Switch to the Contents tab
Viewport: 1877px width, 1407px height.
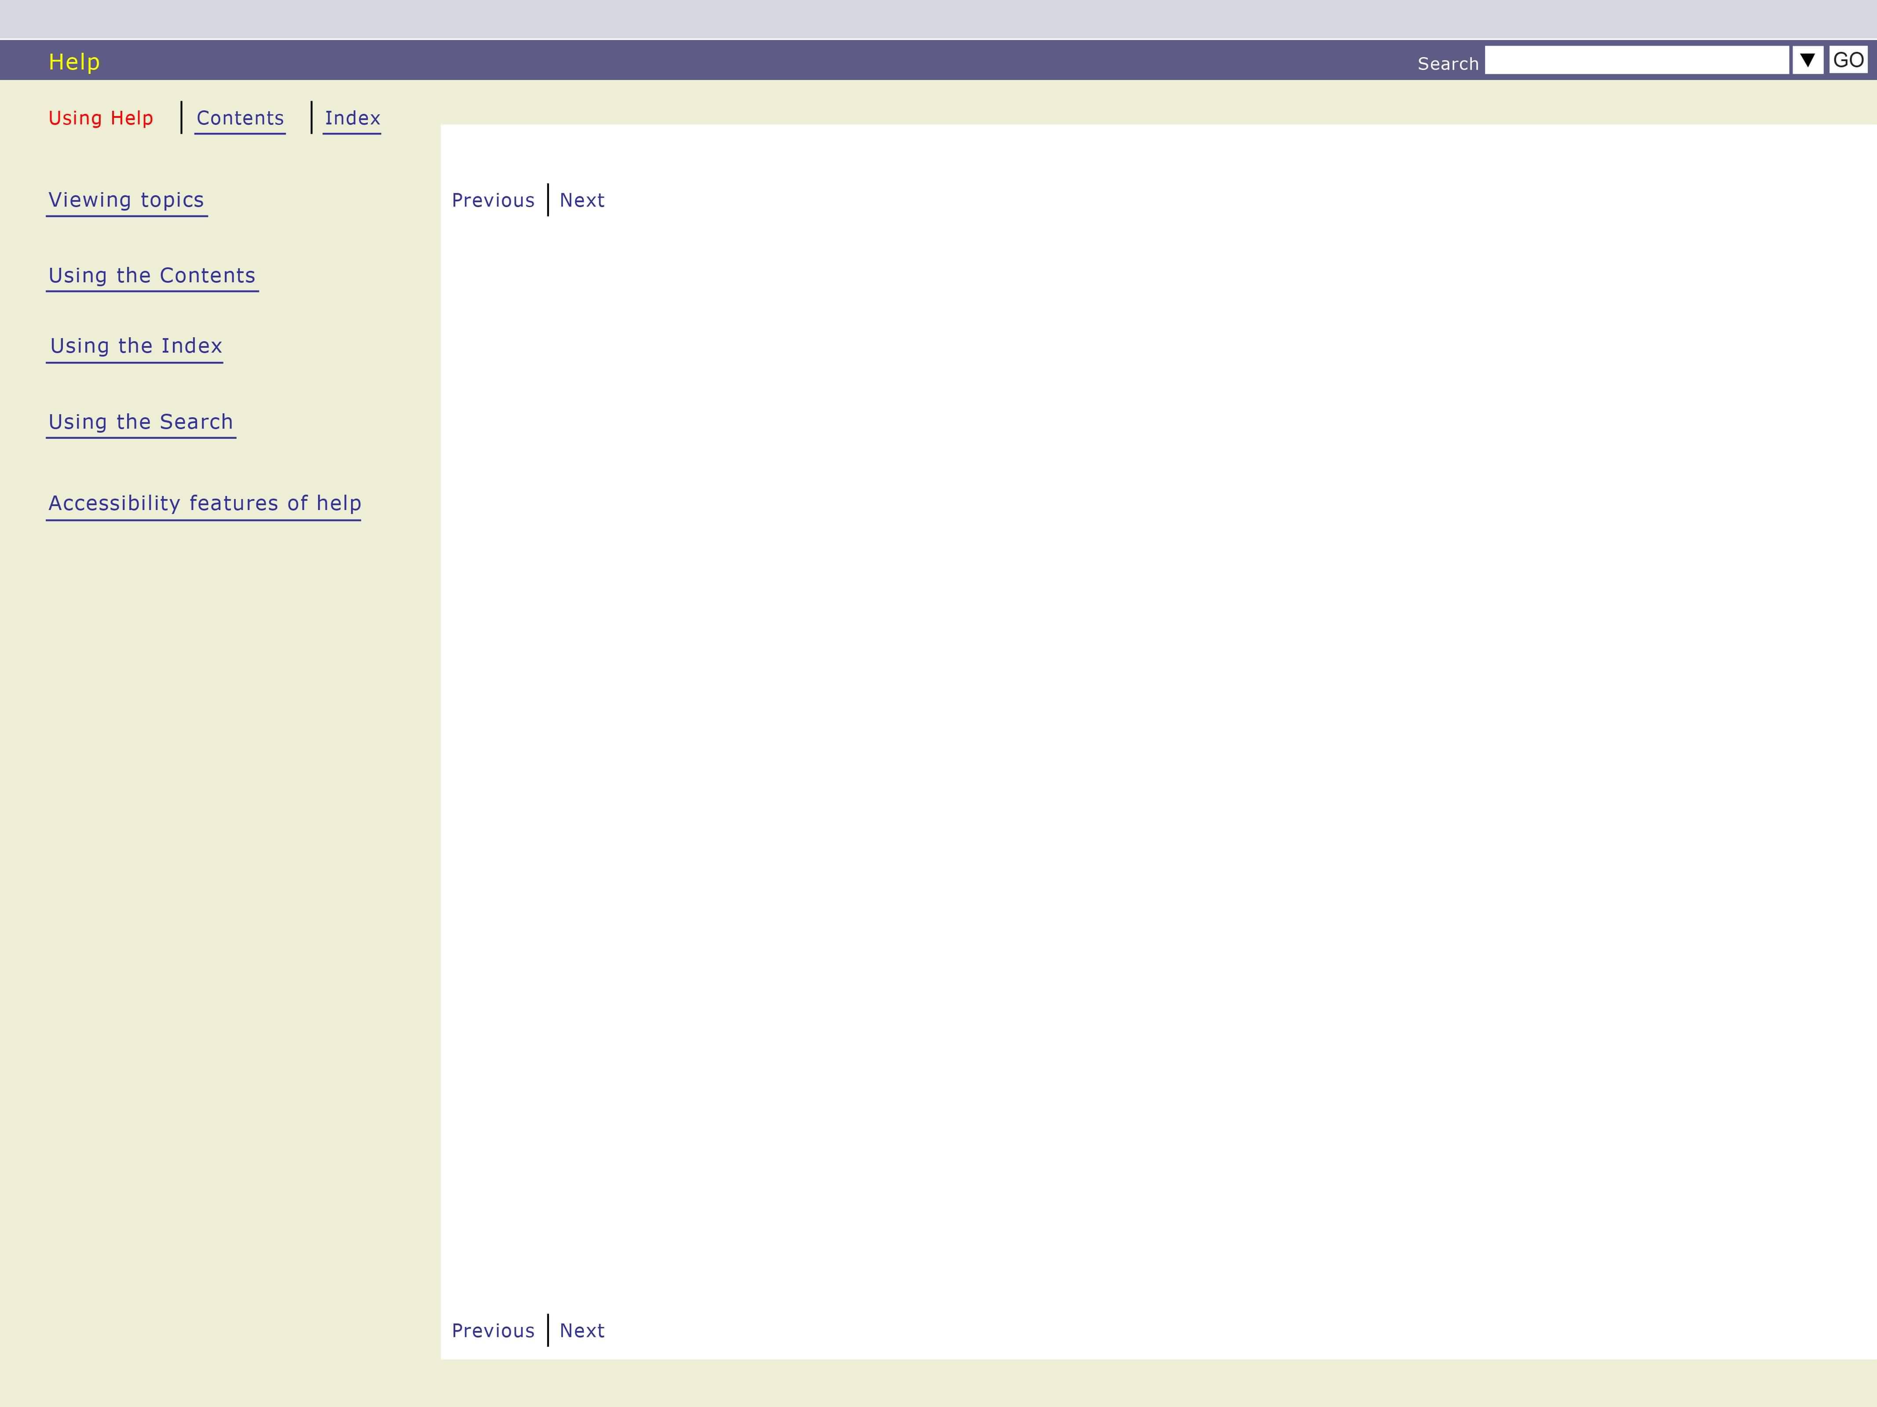pos(240,118)
